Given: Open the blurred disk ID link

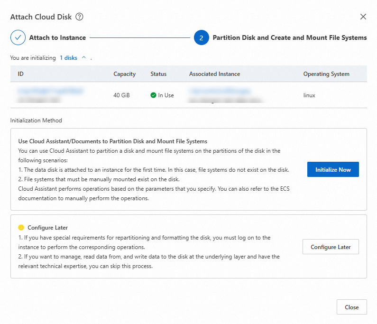Looking at the screenshot, I should click(50, 90).
